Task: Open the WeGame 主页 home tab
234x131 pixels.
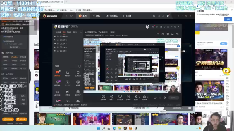Action: [x=83, y=16]
